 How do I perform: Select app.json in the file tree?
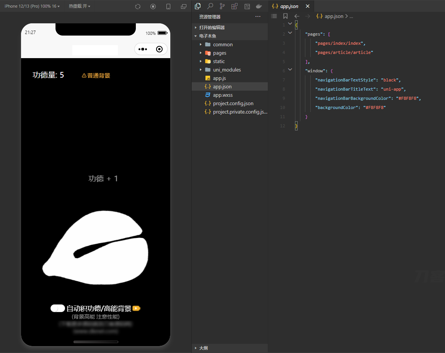(x=230, y=86)
